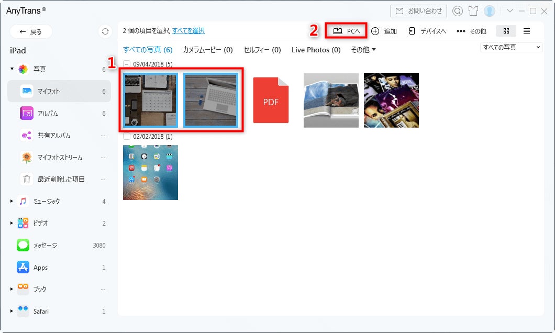Image resolution: width=555 pixels, height=333 pixels.
Task: Select the open photo book thumbnail
Action: 331,100
